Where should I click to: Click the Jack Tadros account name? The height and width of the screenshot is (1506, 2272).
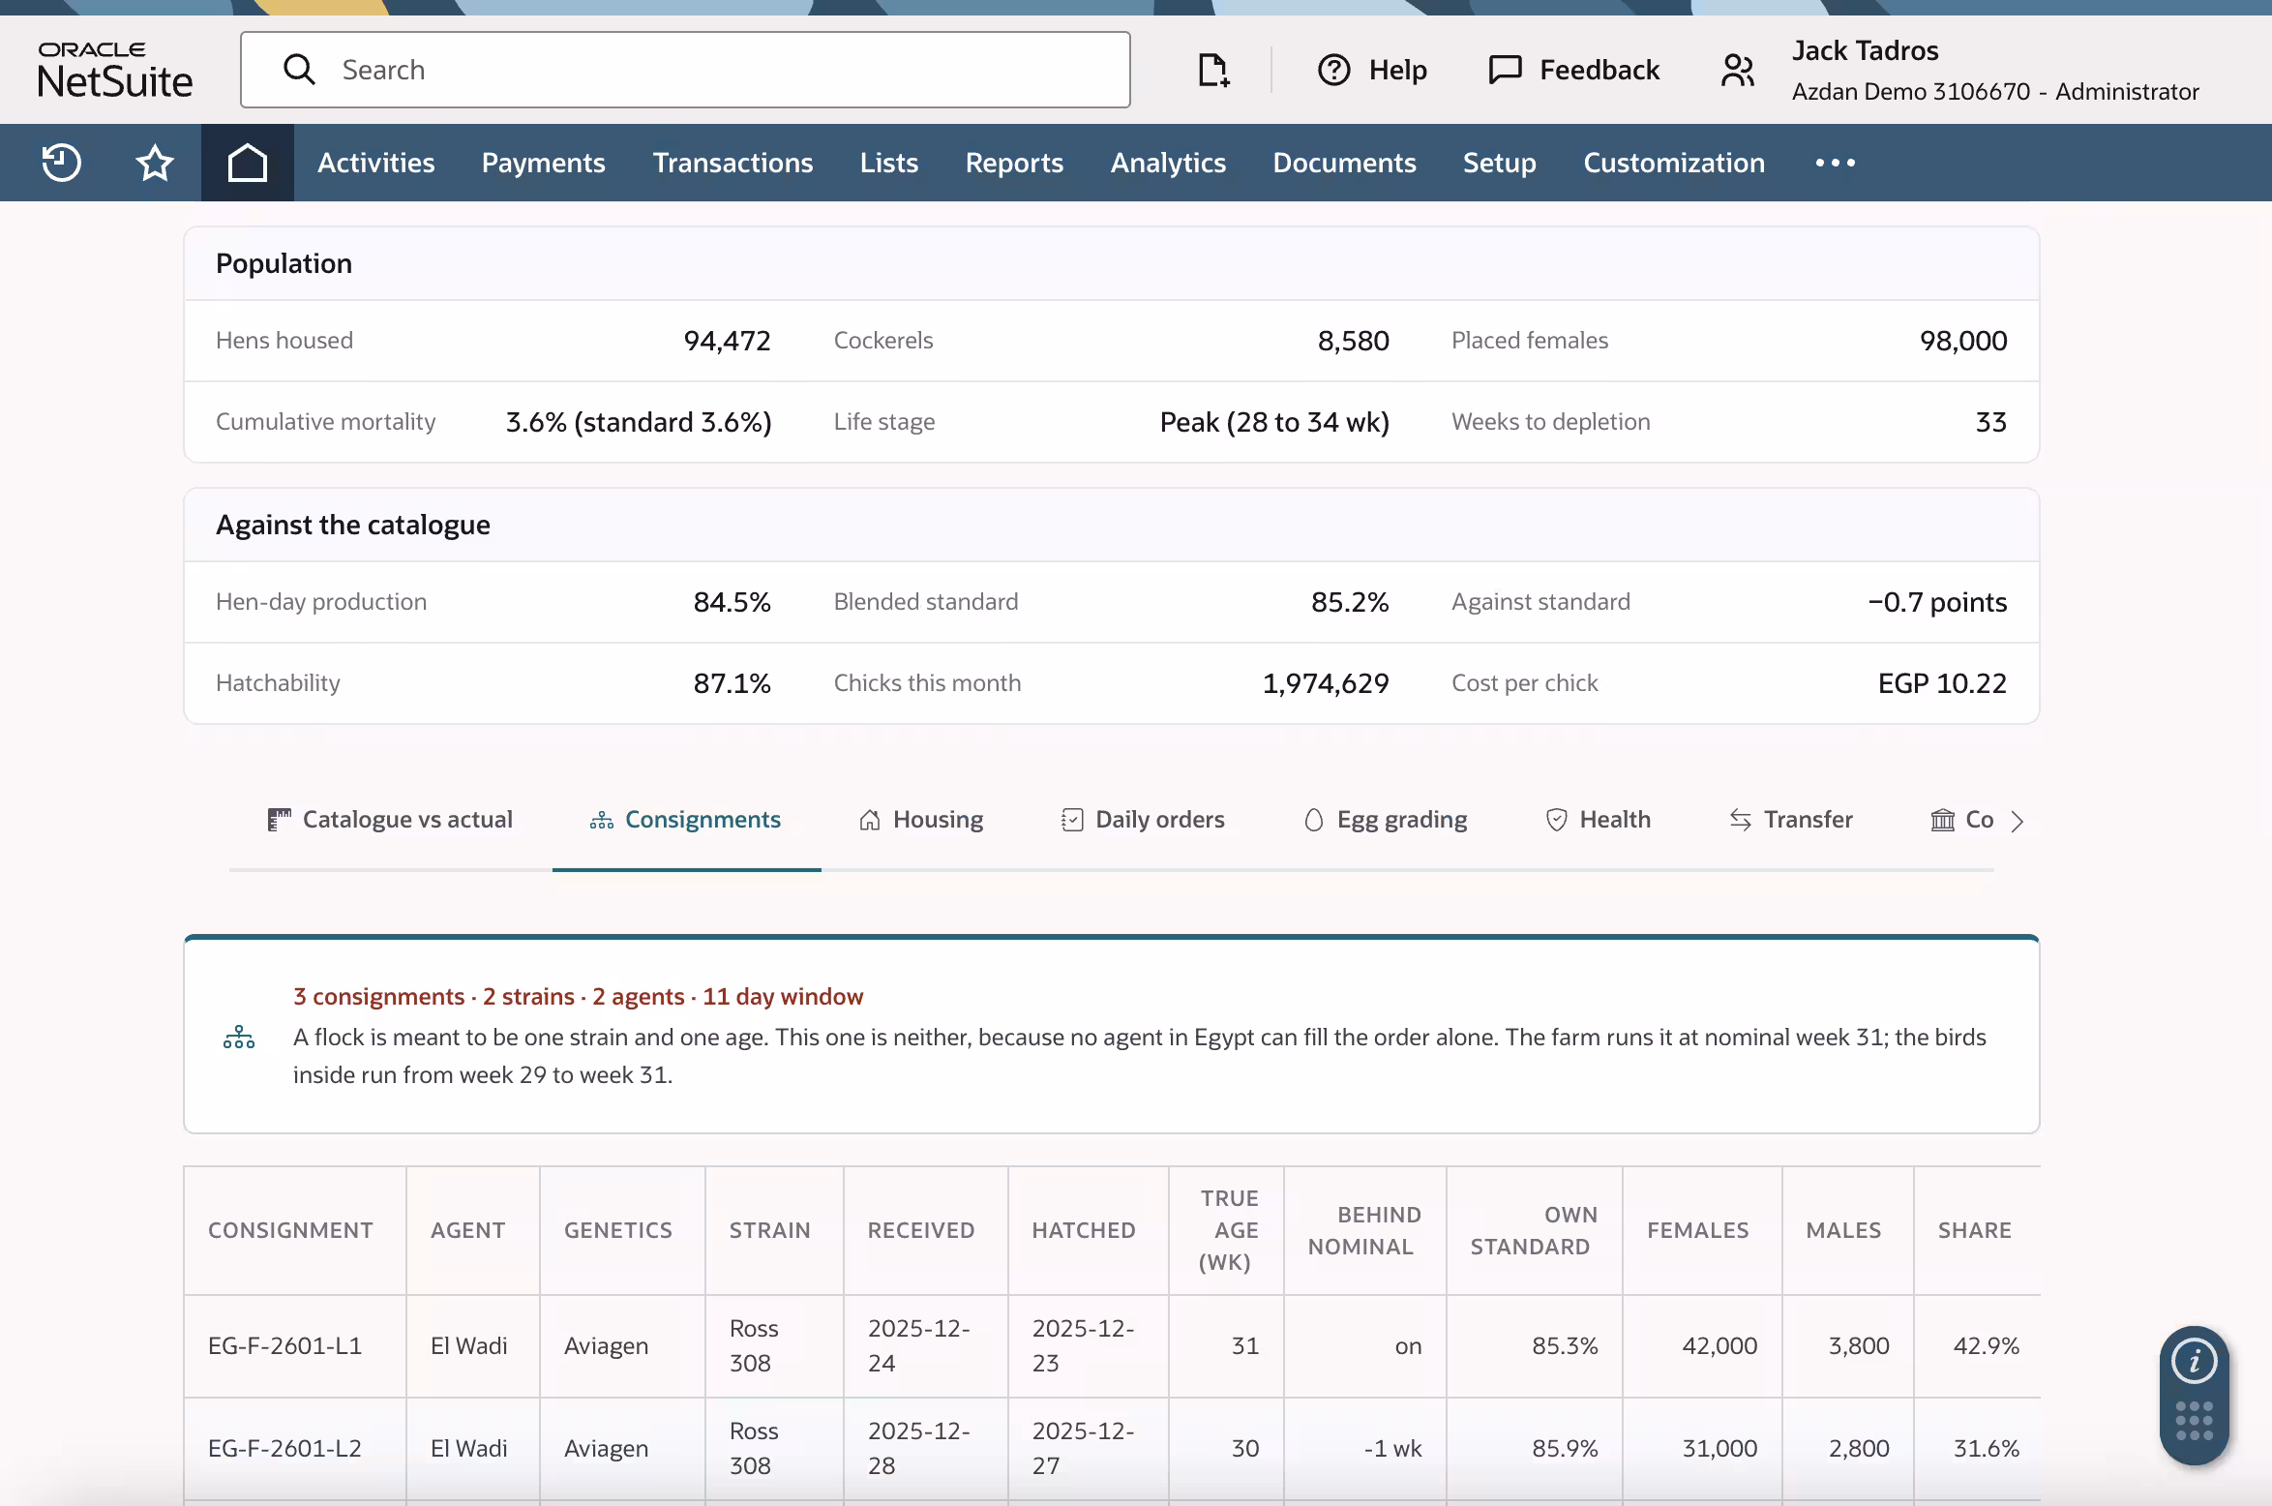[1865, 50]
